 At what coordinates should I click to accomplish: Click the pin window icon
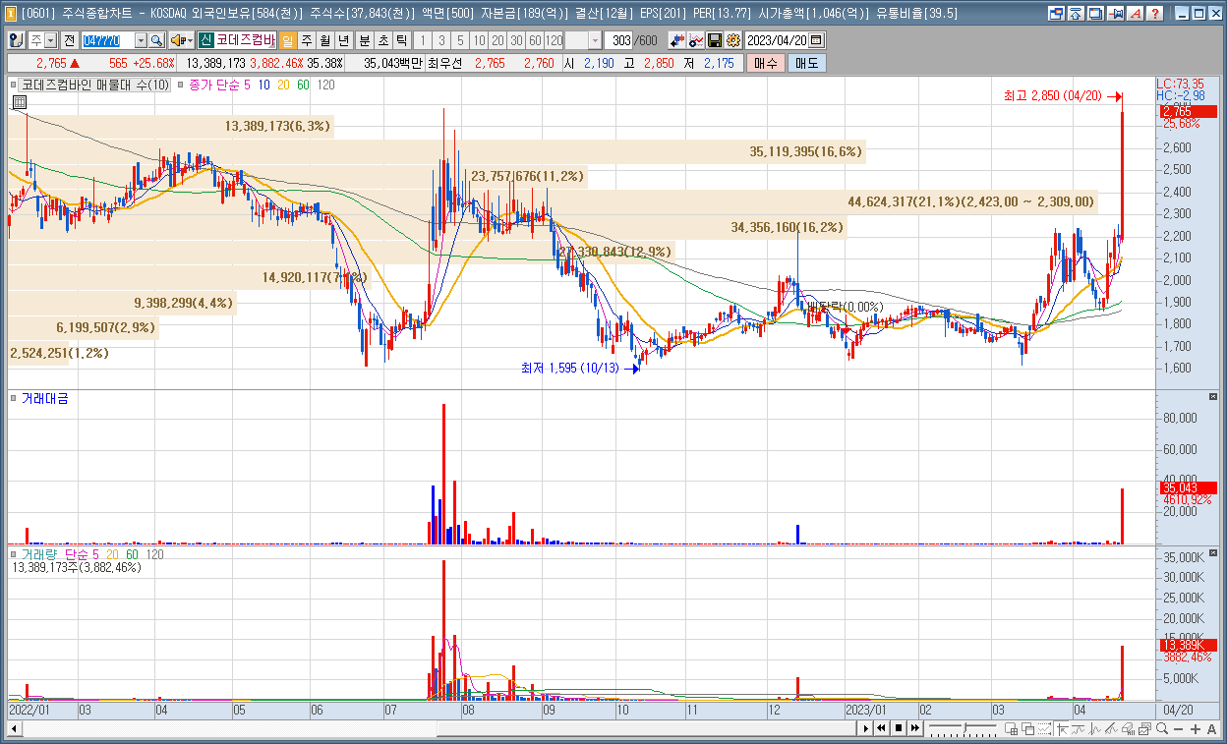coord(1115,14)
